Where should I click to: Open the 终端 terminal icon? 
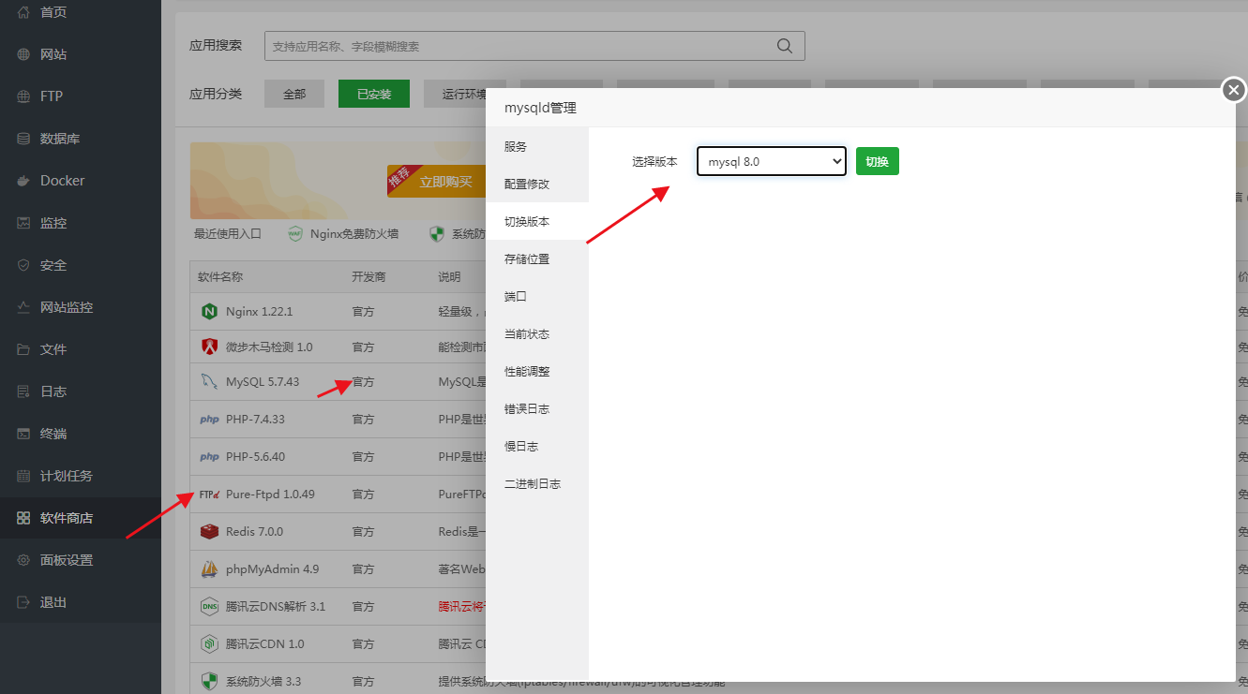pyautogui.click(x=23, y=434)
